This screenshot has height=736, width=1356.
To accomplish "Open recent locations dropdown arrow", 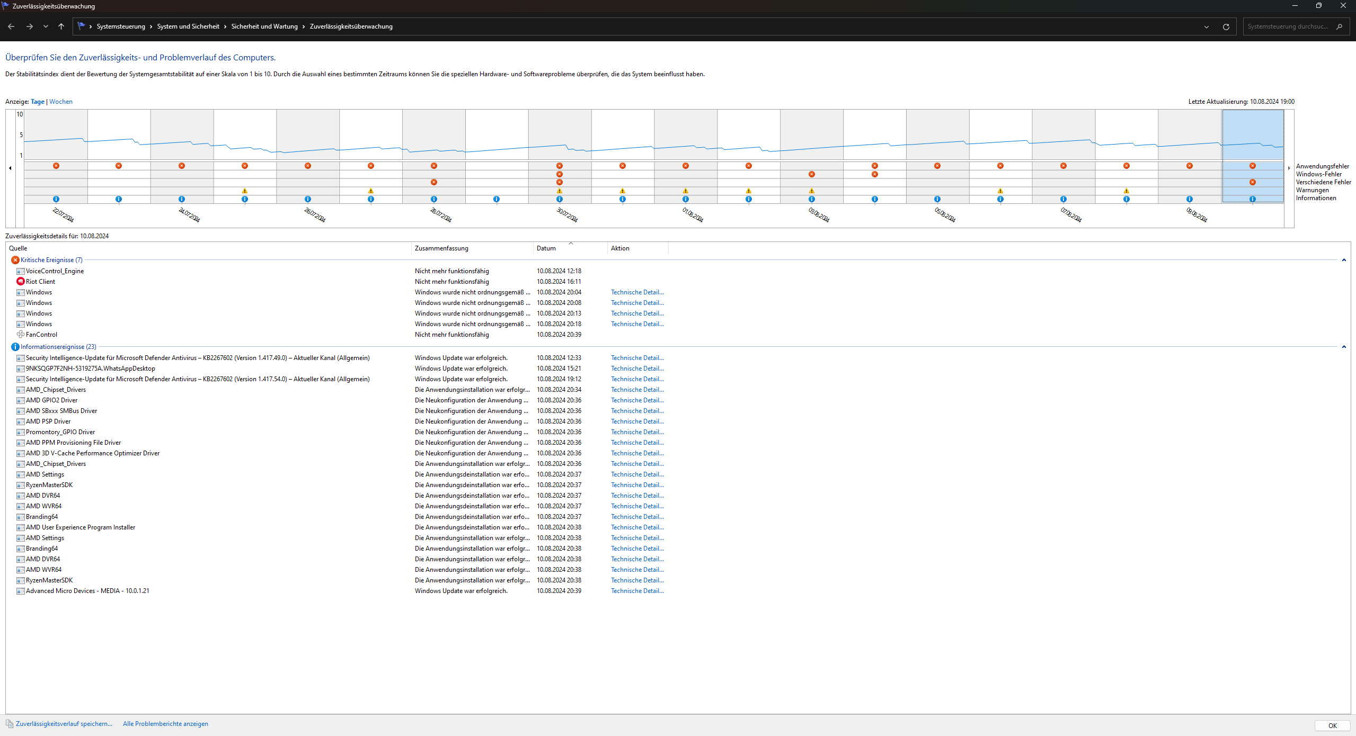I will click(46, 26).
